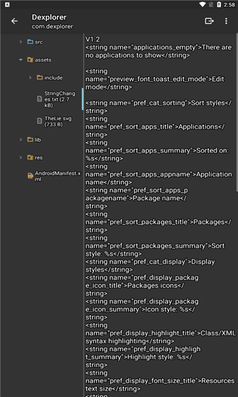Click the pref_cat_display string line
The height and width of the screenshot is (397, 238).
pos(150,265)
